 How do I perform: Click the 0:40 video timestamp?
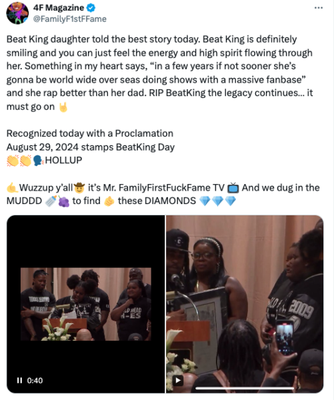(x=35, y=381)
